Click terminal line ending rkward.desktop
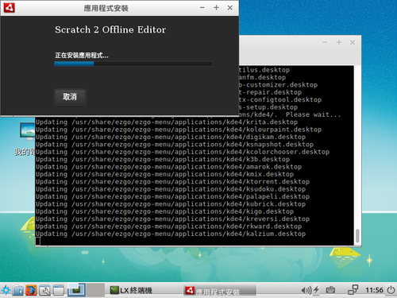The width and height of the screenshot is (397, 298). [x=169, y=226]
